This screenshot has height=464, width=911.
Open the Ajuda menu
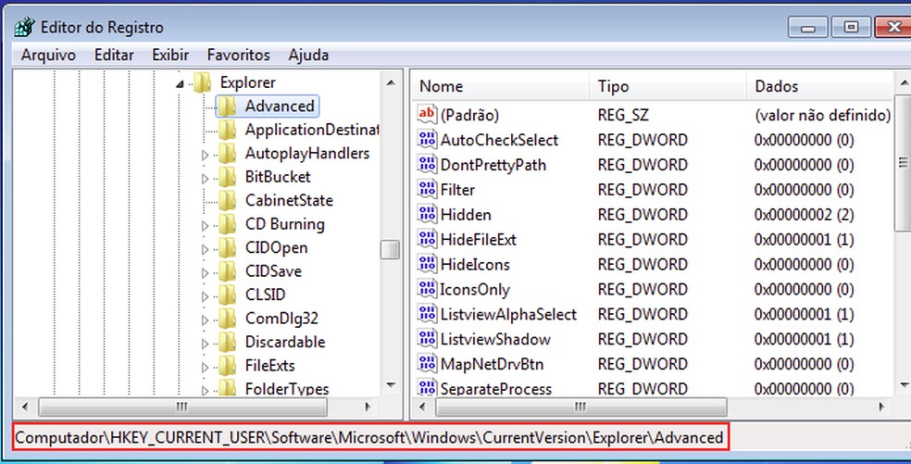[308, 56]
